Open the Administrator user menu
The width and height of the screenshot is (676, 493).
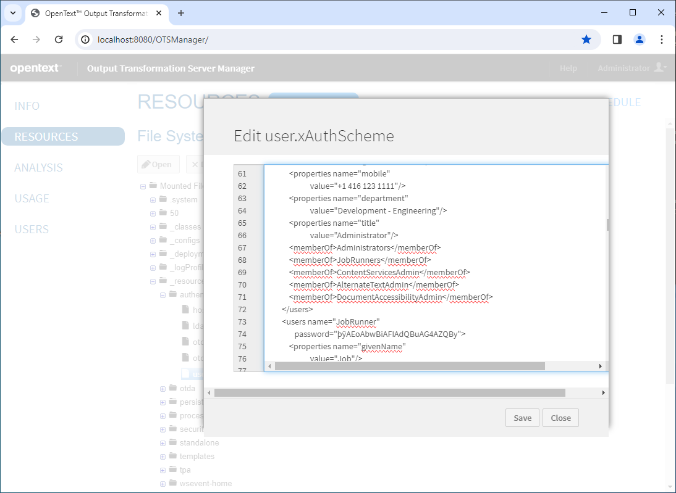coord(632,68)
